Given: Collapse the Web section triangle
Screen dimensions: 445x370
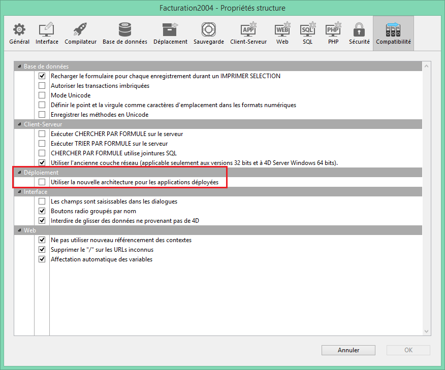Looking at the screenshot, I should pos(19,230).
